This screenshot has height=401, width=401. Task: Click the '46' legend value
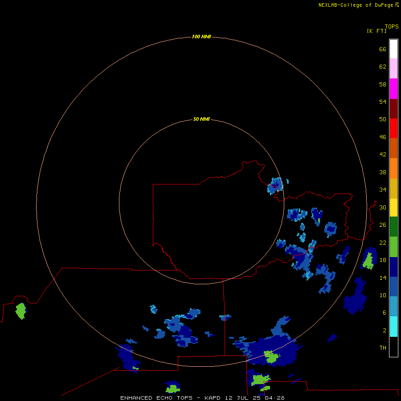(383, 137)
